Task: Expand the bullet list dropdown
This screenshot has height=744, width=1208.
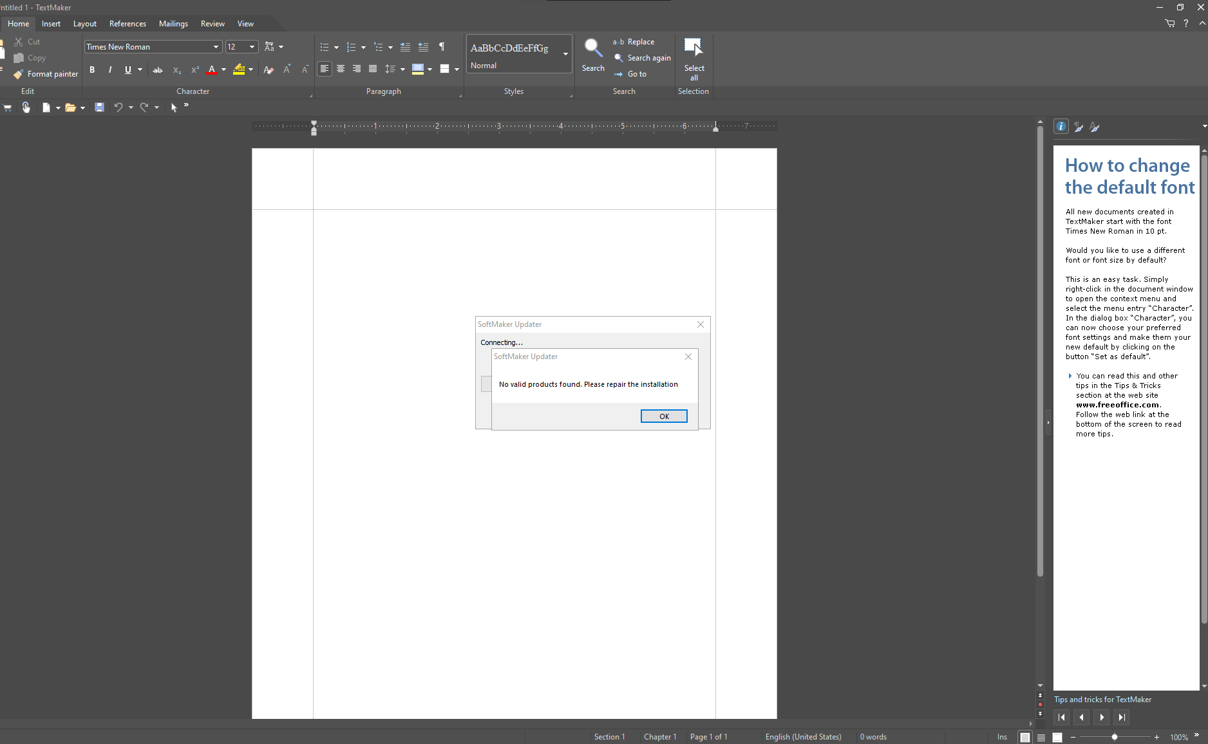Action: (x=336, y=48)
